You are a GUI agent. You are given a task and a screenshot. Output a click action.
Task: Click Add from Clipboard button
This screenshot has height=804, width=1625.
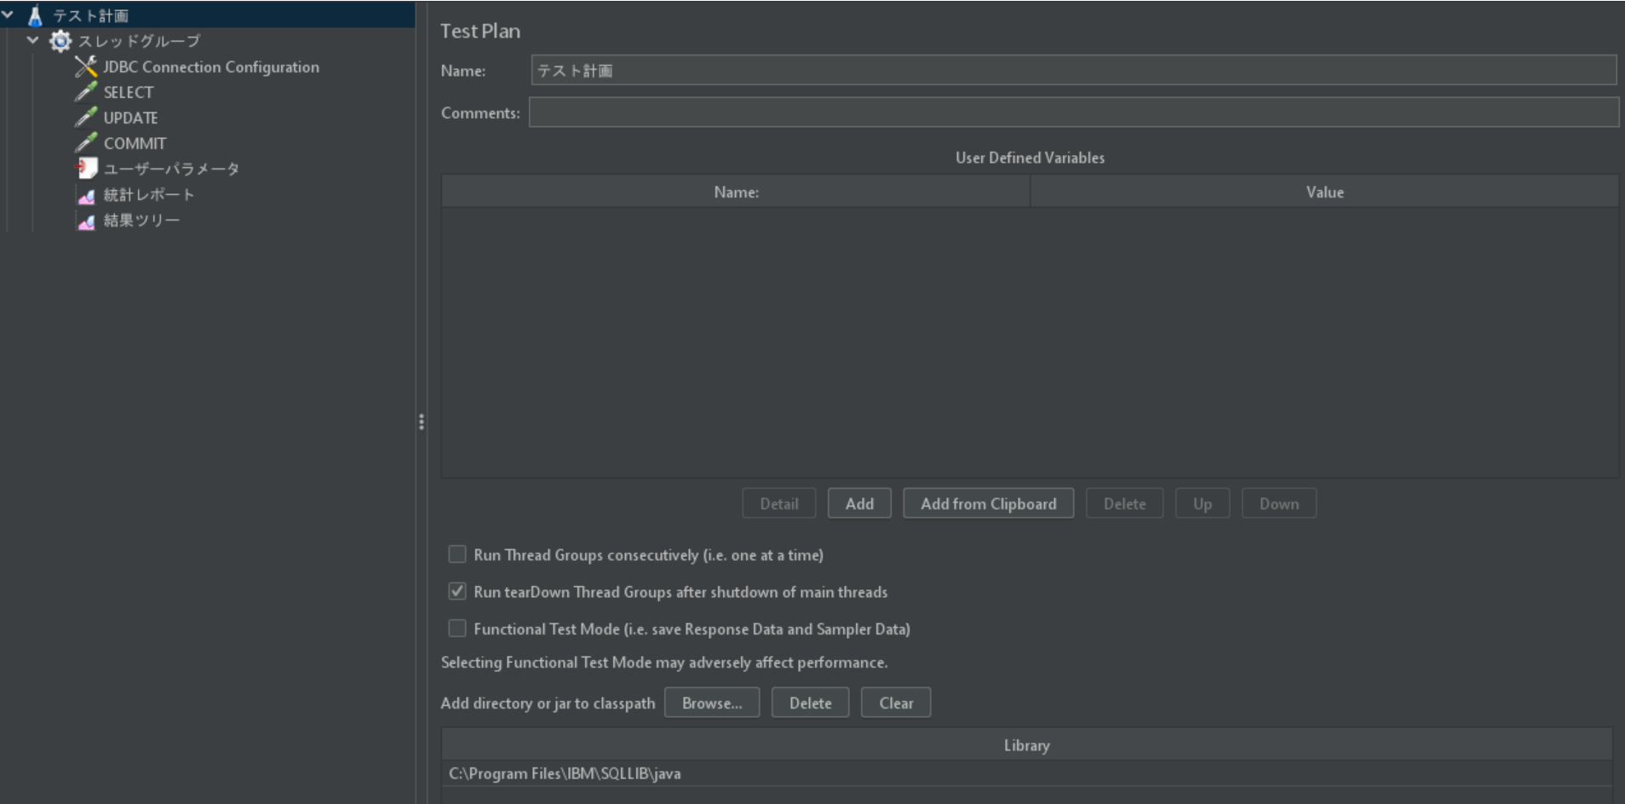(988, 503)
